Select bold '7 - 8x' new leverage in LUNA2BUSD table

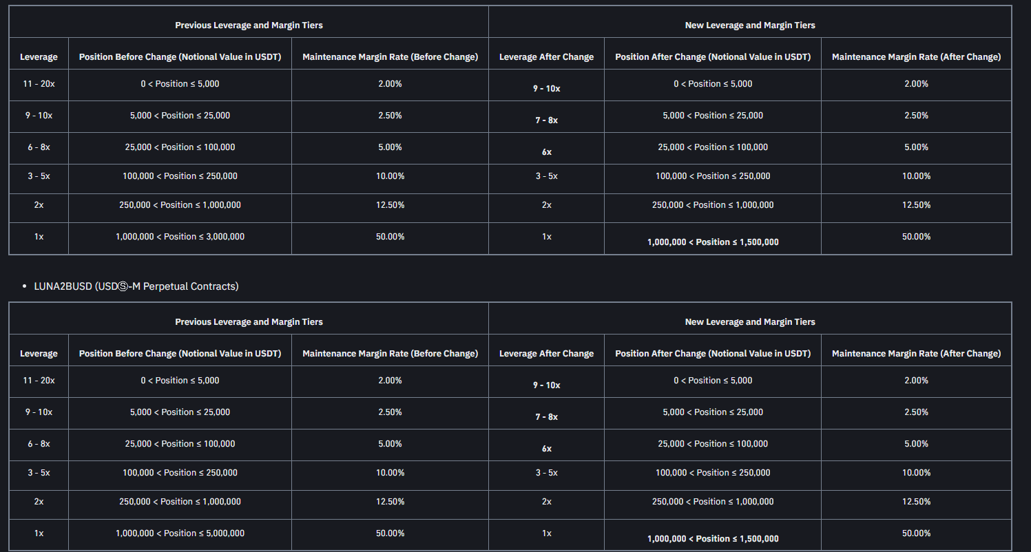(x=546, y=417)
